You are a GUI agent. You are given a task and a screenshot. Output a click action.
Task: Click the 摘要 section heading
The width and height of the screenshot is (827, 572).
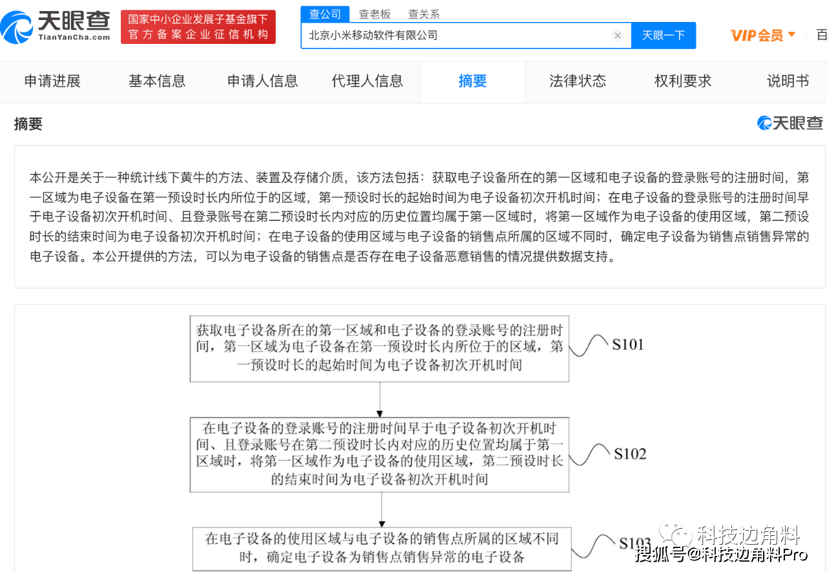(28, 124)
